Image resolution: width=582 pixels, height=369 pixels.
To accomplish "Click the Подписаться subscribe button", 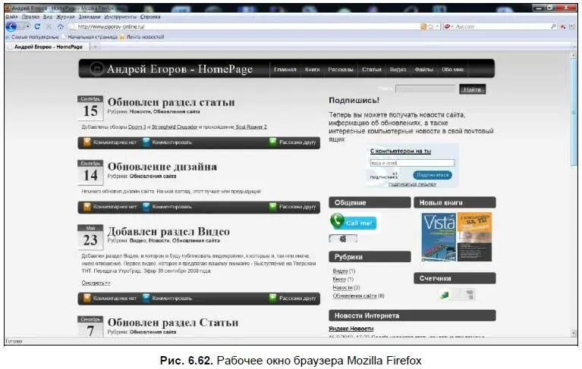I will click(x=433, y=175).
